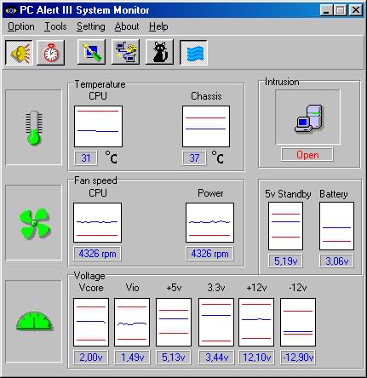
Task: Click the eye icon in title bar
Action: point(11,10)
